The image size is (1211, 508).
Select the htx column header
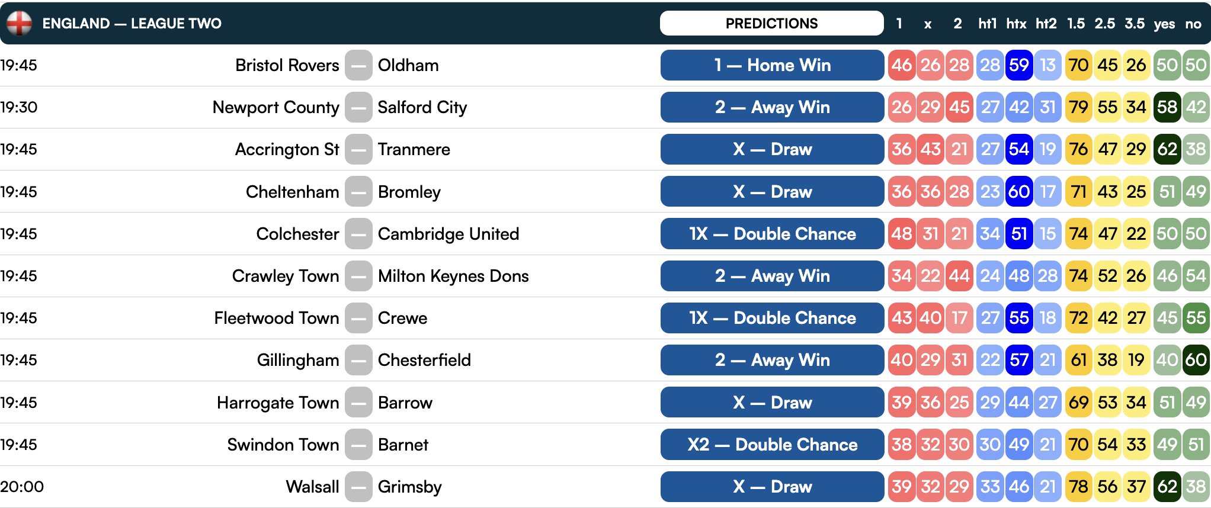pos(1016,24)
